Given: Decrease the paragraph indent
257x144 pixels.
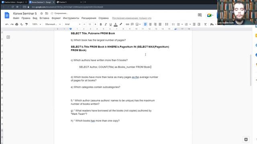Looking at the screenshot, I should point(194,24).
